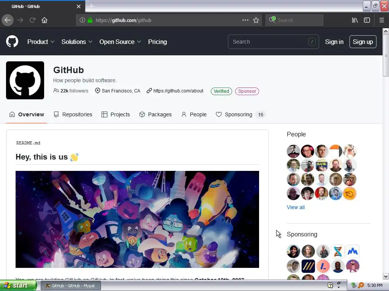This screenshot has height=291, width=389.
Task: Open the https://github.com/about link
Action: point(179,91)
